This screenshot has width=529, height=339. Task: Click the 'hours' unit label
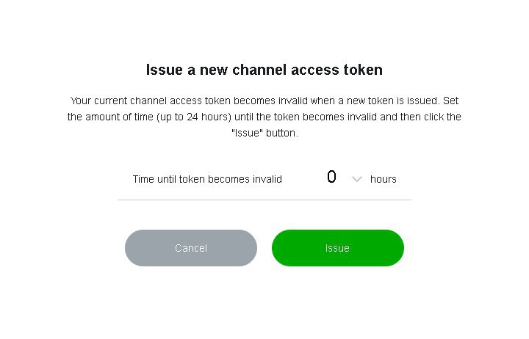pyautogui.click(x=384, y=179)
